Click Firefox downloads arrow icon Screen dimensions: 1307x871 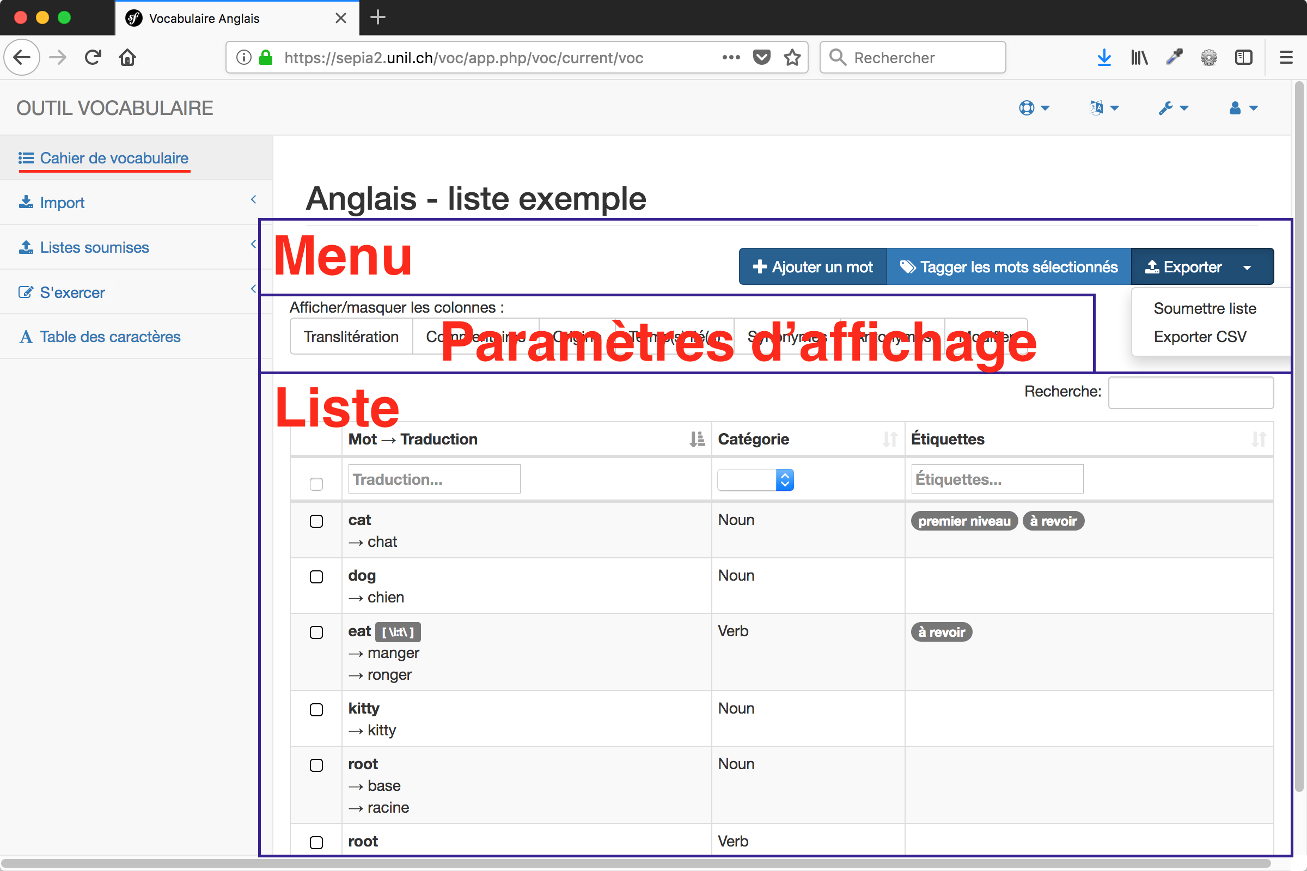[x=1104, y=57]
